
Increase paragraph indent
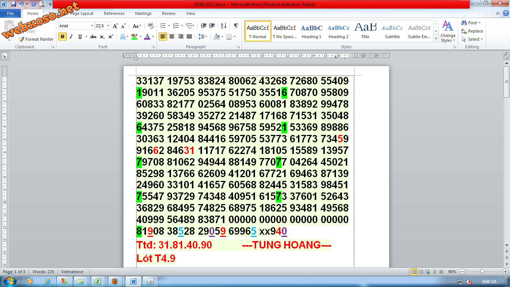[212, 26]
